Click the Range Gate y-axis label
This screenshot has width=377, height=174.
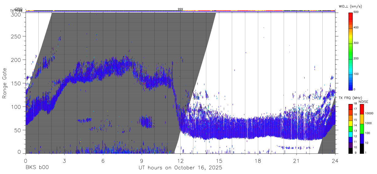[5, 83]
